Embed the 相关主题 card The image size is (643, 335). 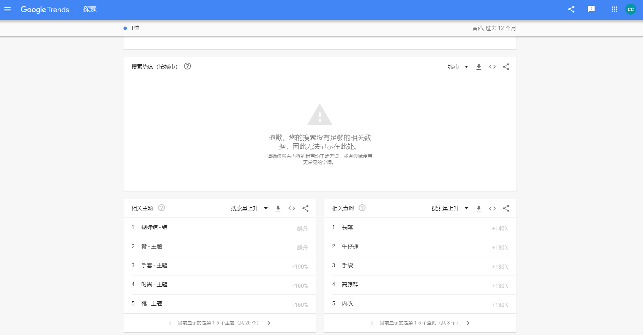click(x=292, y=208)
